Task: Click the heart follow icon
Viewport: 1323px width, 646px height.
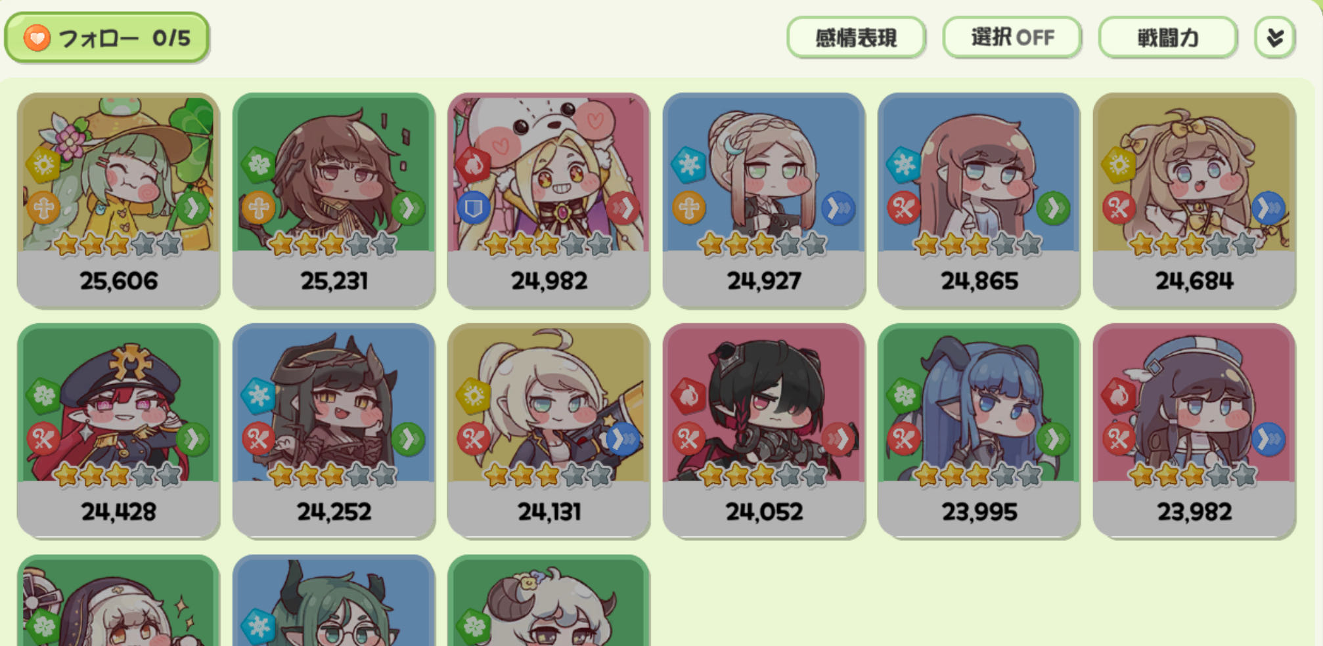Action: (37, 38)
